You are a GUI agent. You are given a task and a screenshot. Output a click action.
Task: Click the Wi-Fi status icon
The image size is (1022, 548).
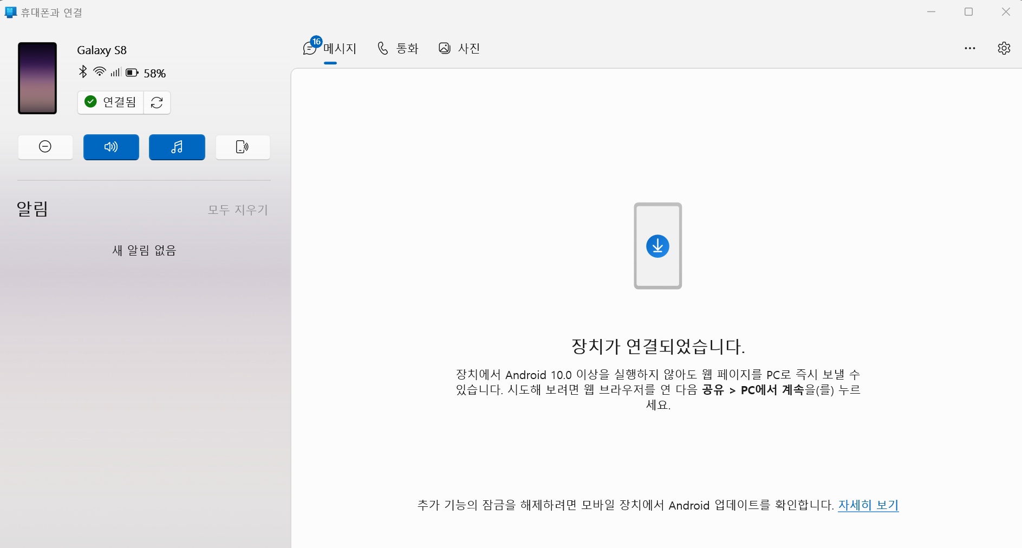click(x=100, y=71)
